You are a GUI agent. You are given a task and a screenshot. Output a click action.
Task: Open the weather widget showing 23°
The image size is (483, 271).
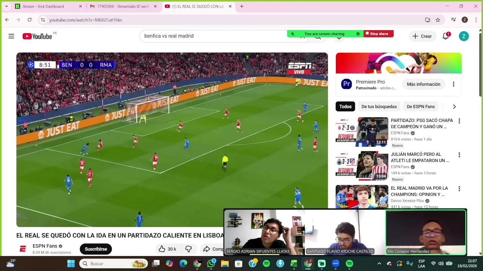10,263
